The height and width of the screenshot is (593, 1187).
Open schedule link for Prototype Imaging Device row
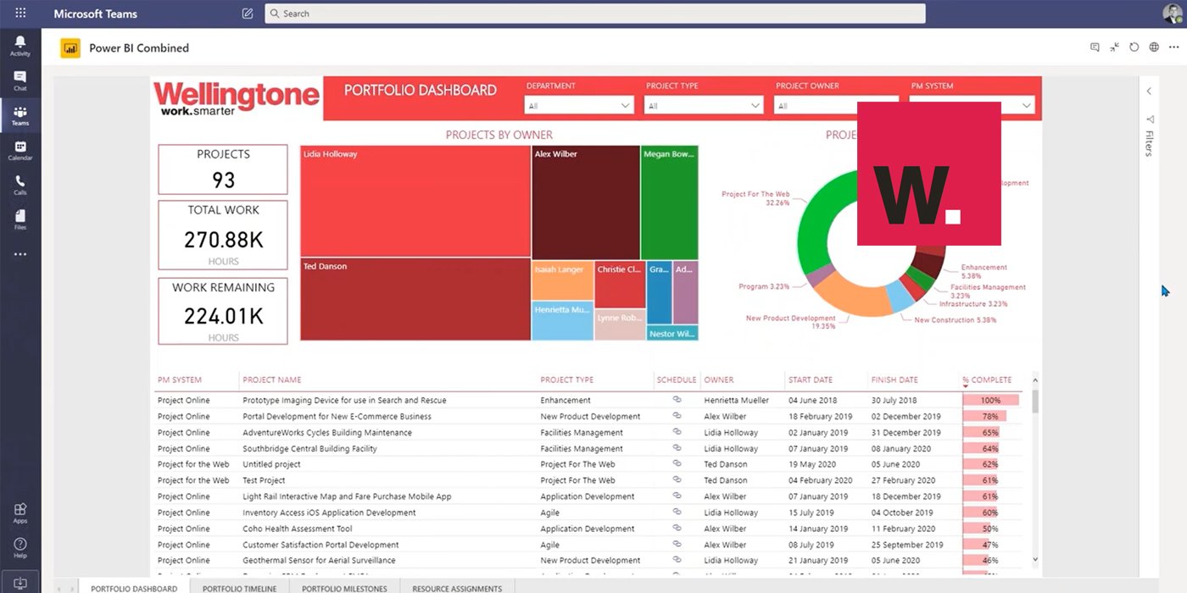tap(677, 399)
